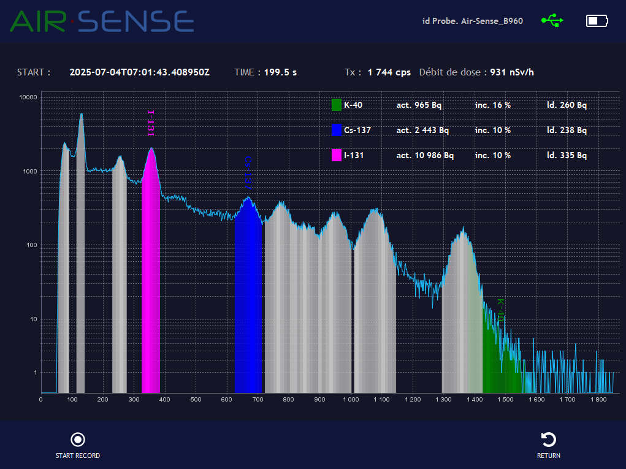
Task: Click the Return arrow icon
Action: [549, 440]
